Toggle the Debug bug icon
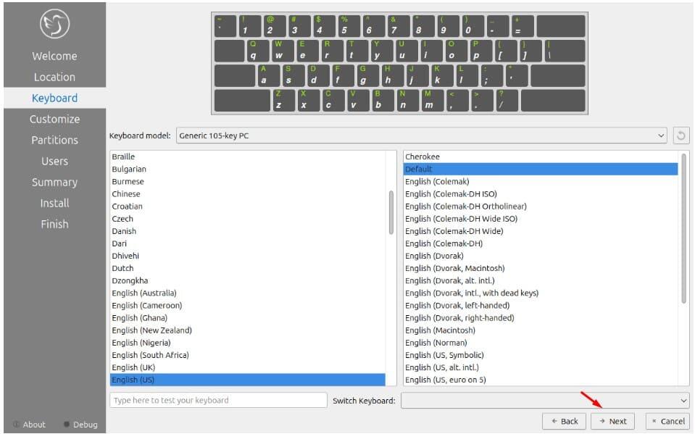The width and height of the screenshot is (695, 434). [67, 425]
